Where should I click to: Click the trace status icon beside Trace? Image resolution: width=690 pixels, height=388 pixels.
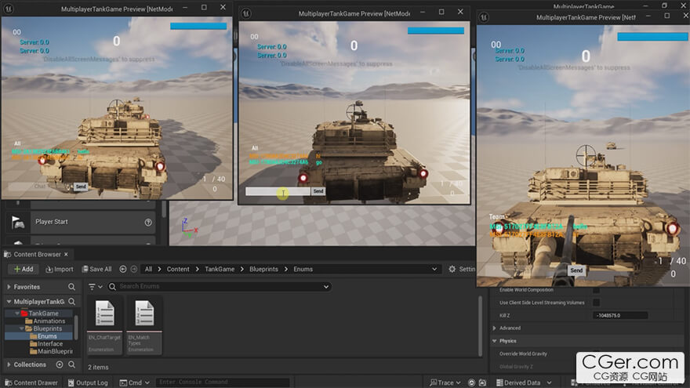tap(471, 383)
